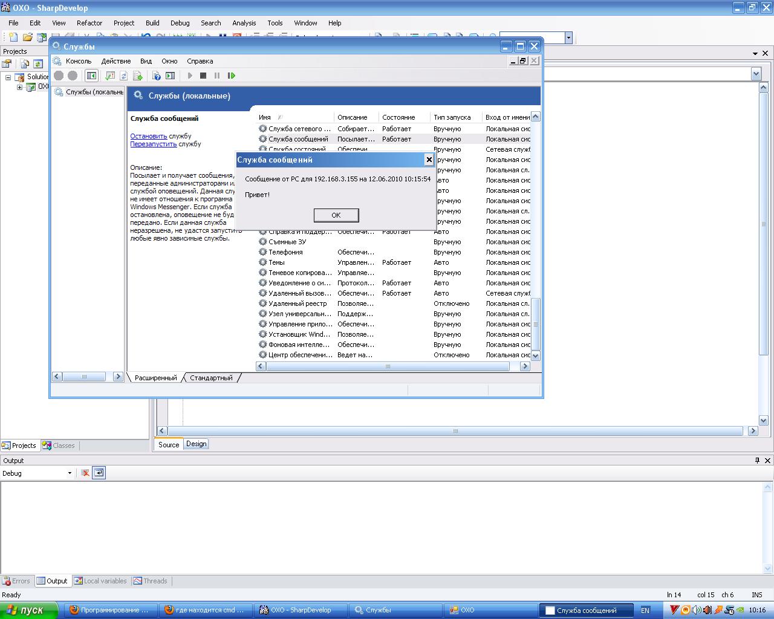
Task: Pause the service with the pause icon
Action: pyautogui.click(x=217, y=76)
